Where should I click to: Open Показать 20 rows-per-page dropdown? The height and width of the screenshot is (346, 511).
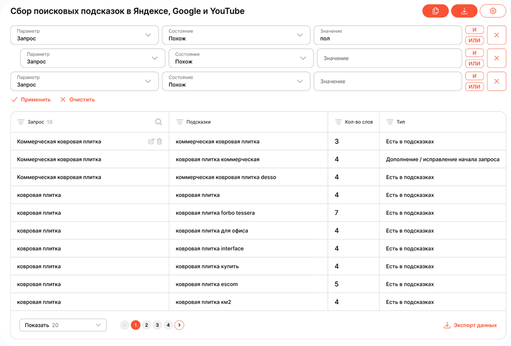click(x=63, y=325)
